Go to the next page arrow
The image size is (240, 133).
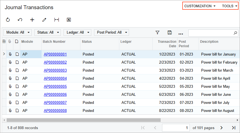(x=221, y=128)
